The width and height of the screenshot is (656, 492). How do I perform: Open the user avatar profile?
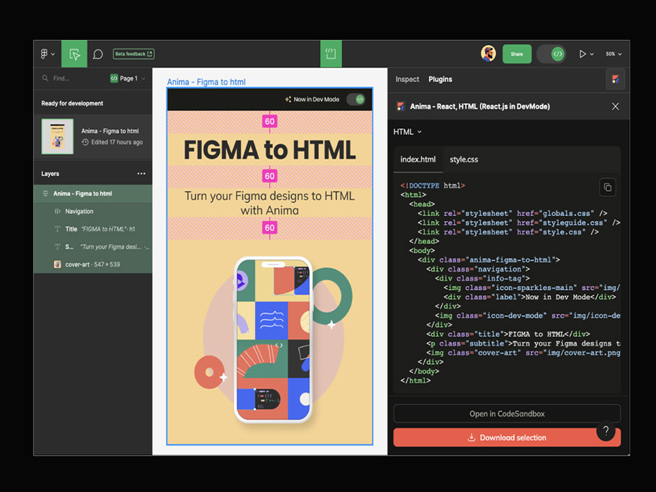click(488, 54)
